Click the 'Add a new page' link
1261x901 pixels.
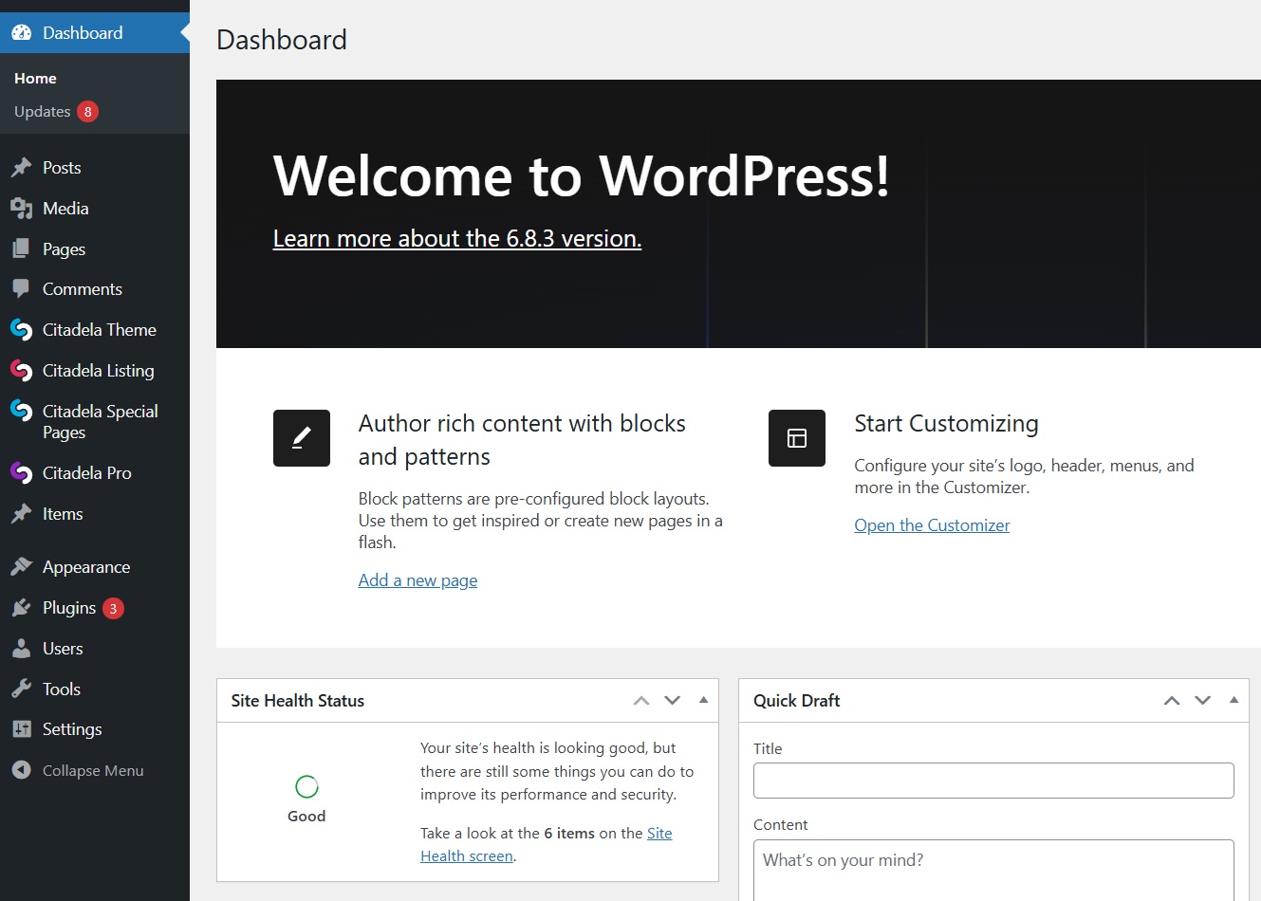click(x=417, y=580)
